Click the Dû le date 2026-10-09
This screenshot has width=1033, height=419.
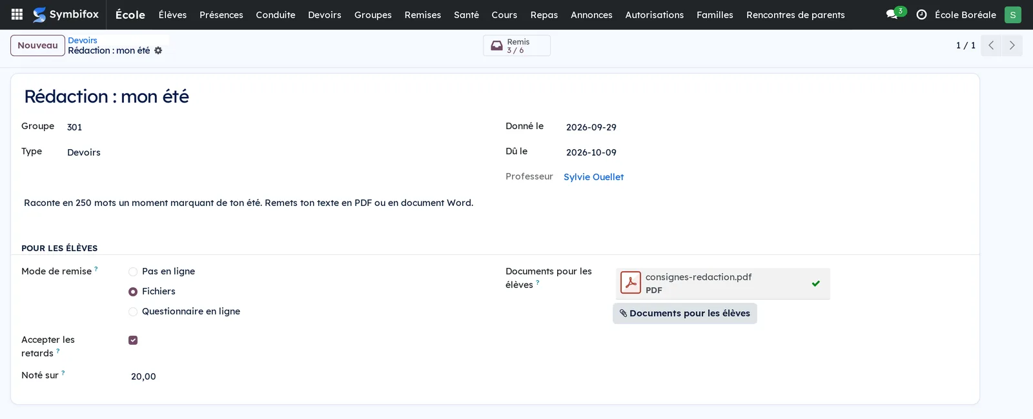591,152
